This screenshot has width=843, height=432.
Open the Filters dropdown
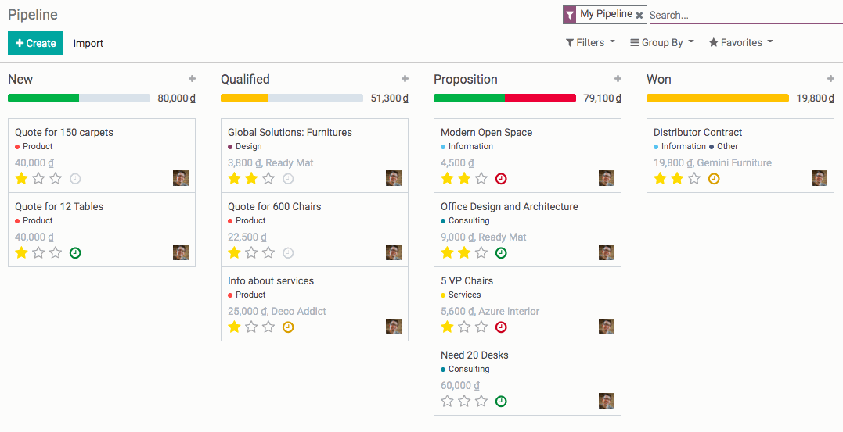coord(590,43)
